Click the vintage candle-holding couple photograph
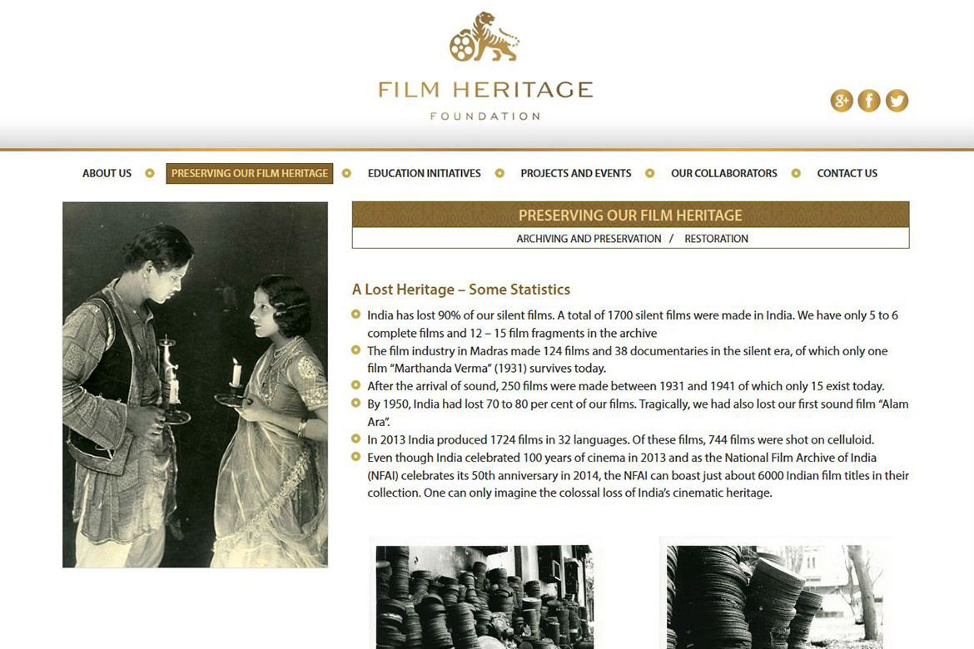The image size is (974, 649). pos(195,384)
